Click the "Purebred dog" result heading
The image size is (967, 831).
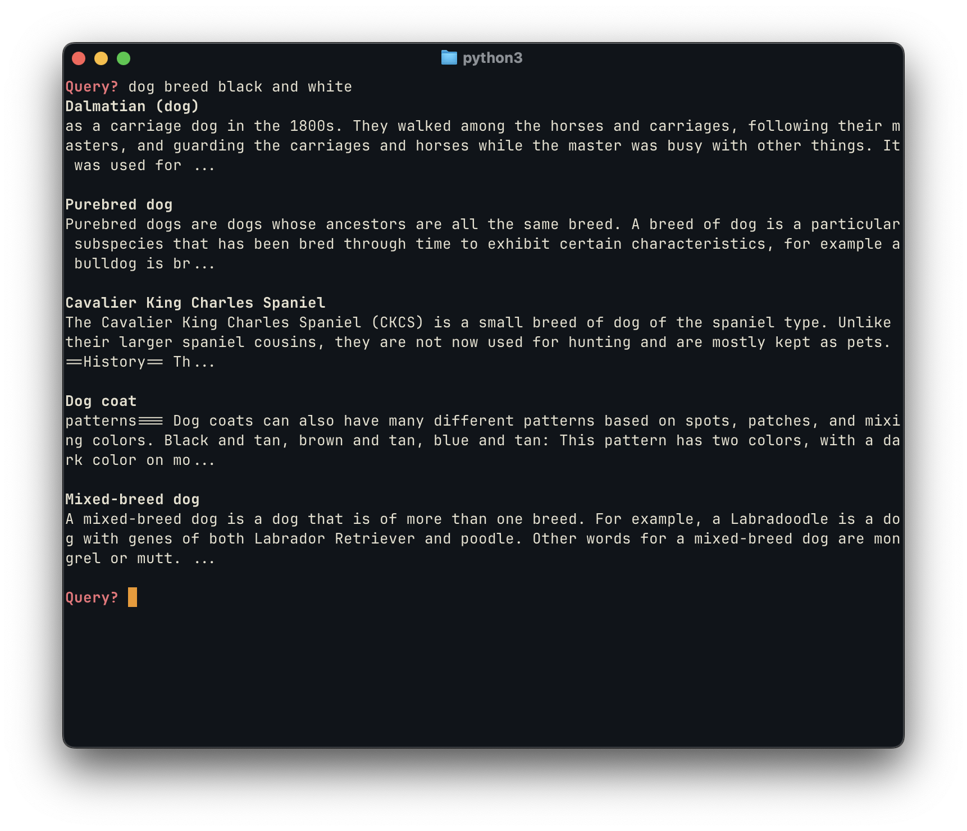[118, 204]
